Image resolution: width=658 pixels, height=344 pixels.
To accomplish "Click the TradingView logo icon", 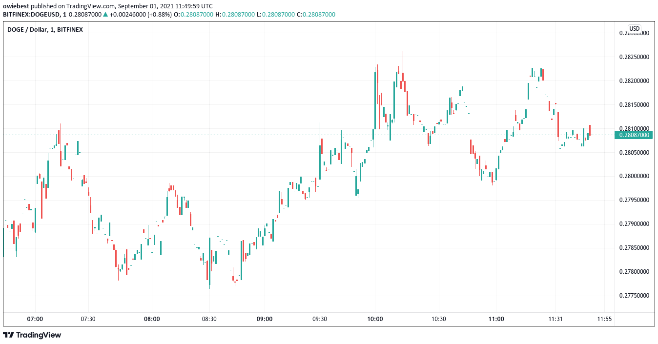I will click(8, 335).
